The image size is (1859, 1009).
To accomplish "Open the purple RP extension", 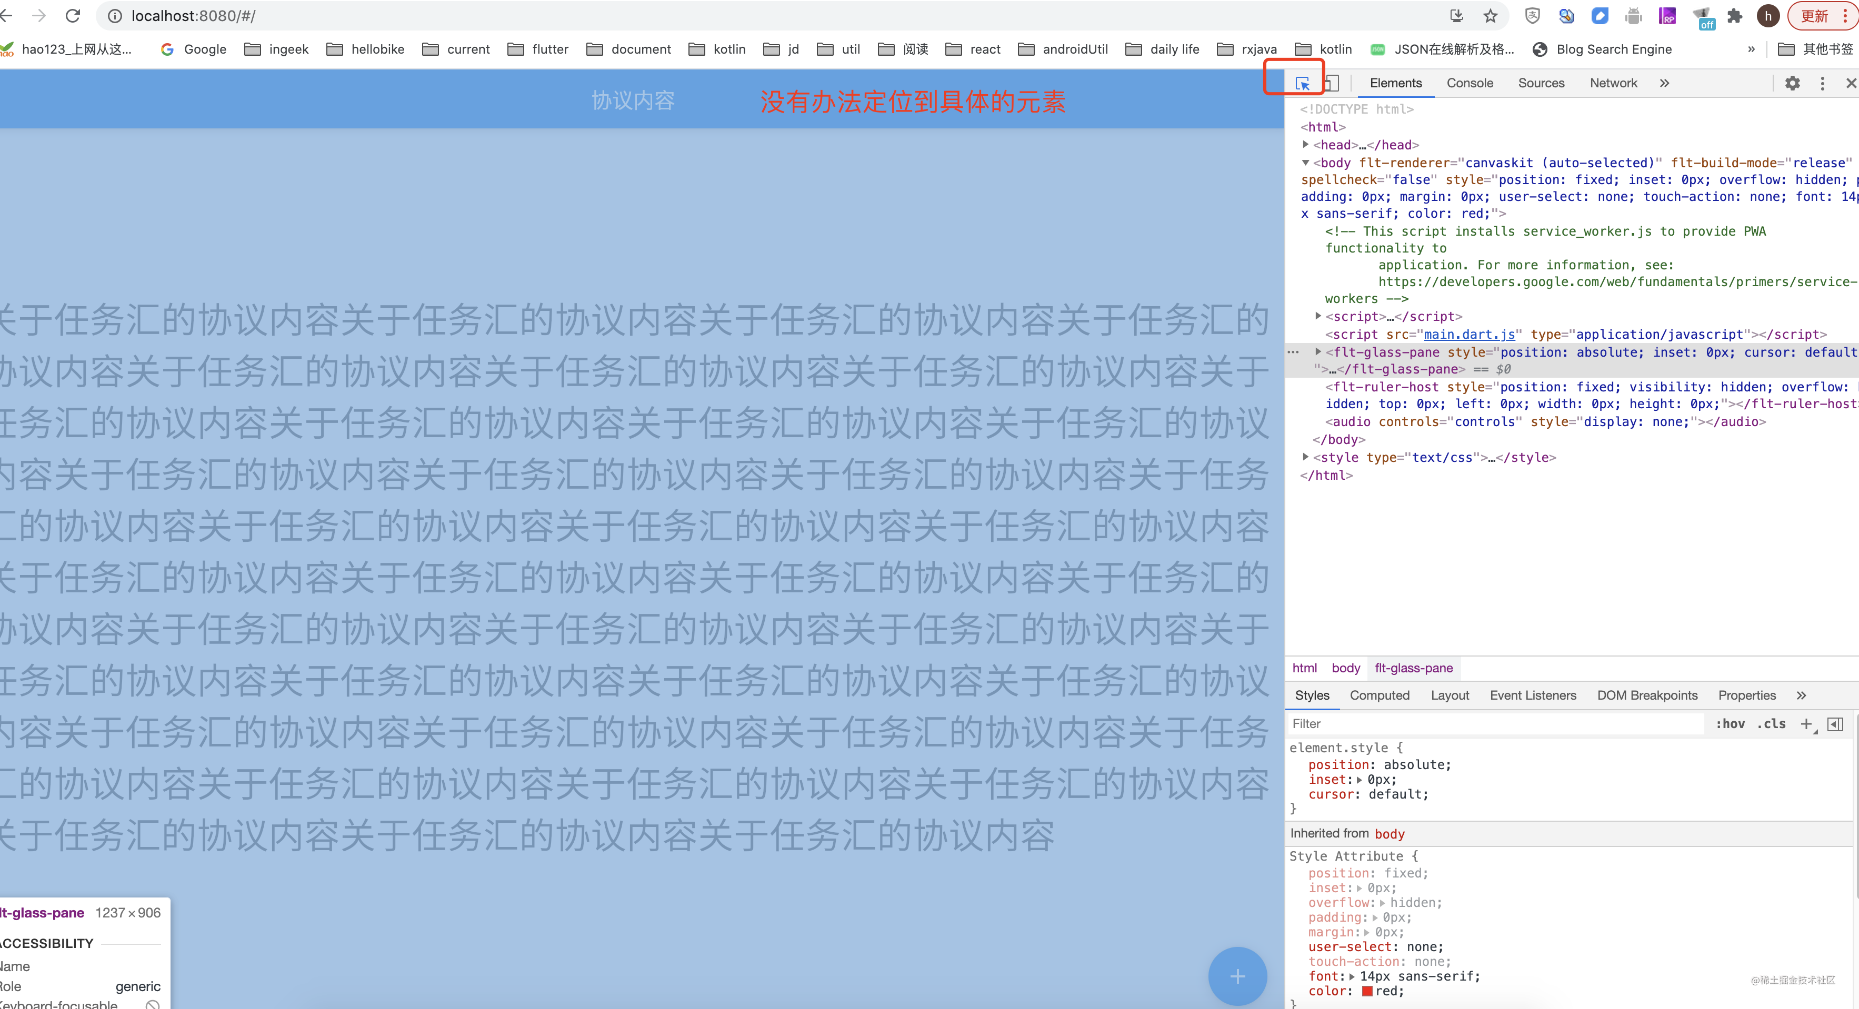I will 1667,16.
